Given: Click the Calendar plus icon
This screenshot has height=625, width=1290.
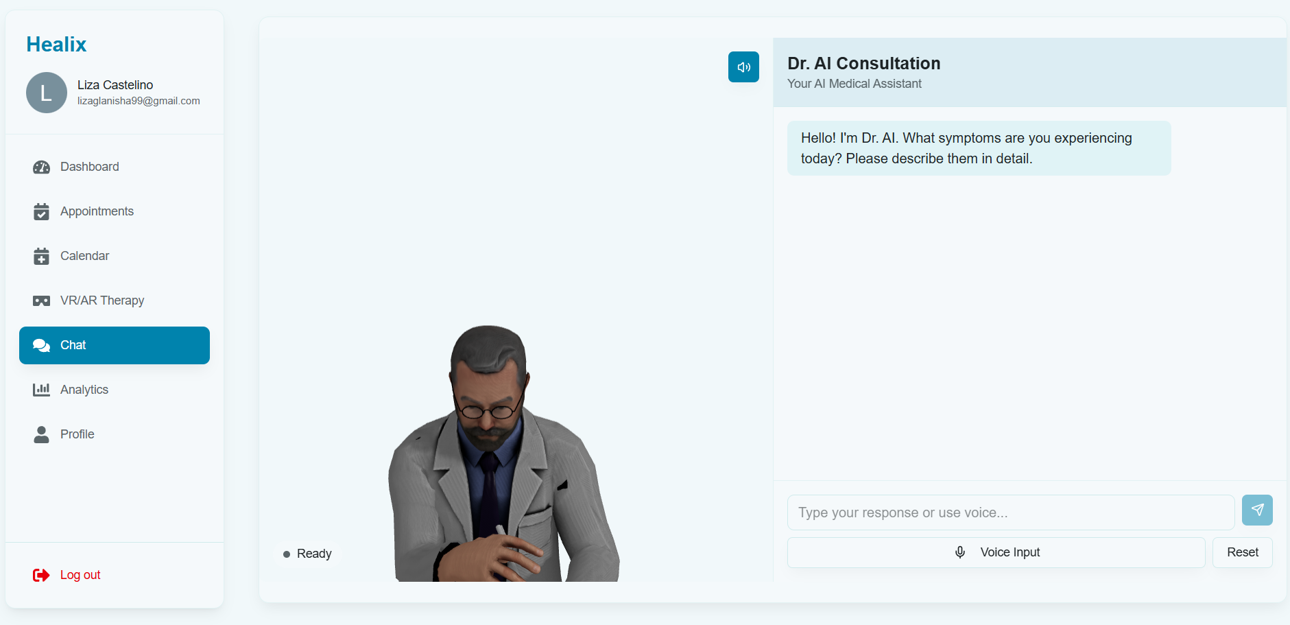Looking at the screenshot, I should tap(41, 256).
